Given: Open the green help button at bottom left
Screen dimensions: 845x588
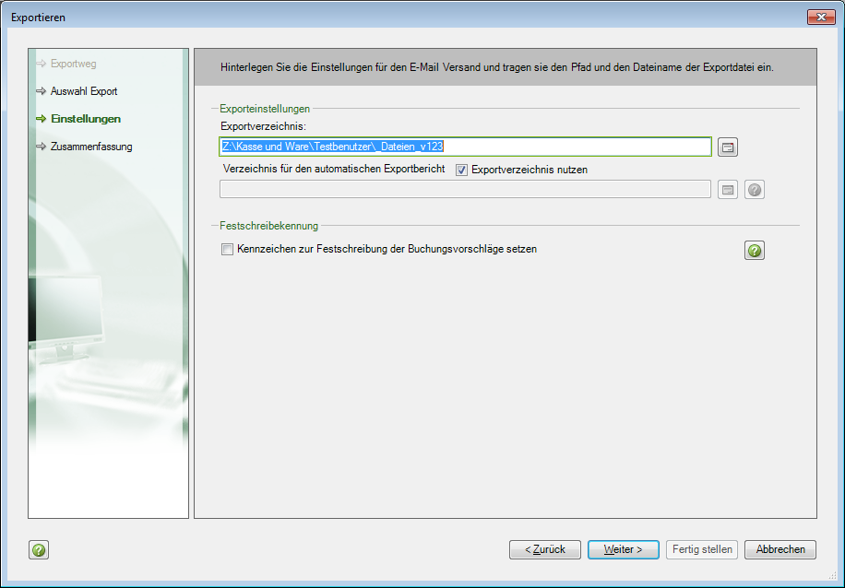Looking at the screenshot, I should click(39, 550).
